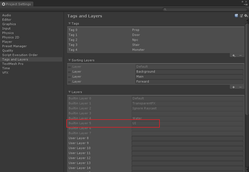Click the Project Settings gear icon in title bar
The height and width of the screenshot is (172, 249).
click(3, 4)
